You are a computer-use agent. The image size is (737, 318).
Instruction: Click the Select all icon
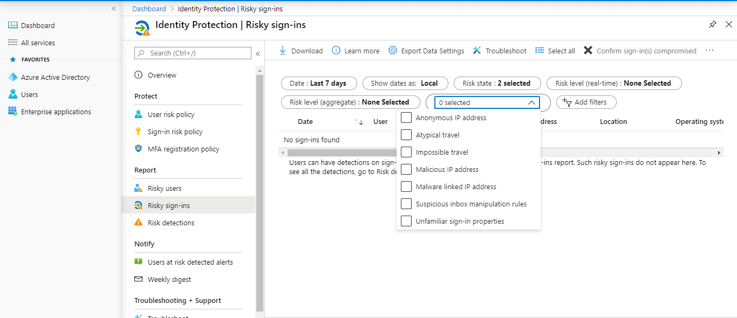(538, 50)
